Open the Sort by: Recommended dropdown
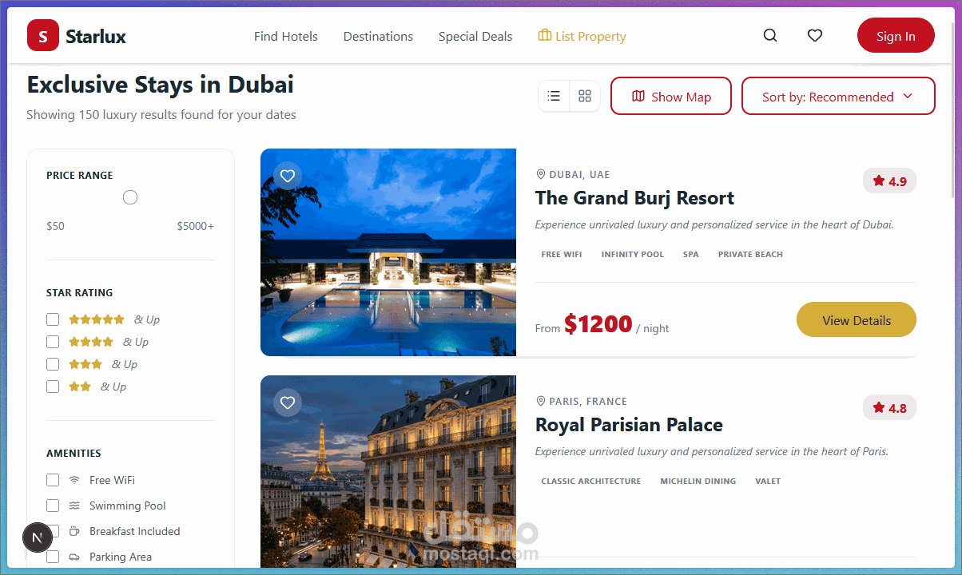This screenshot has width=962, height=575. point(838,96)
